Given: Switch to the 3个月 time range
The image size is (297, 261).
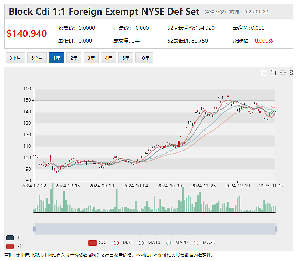Looking at the screenshot, I should click(15, 58).
